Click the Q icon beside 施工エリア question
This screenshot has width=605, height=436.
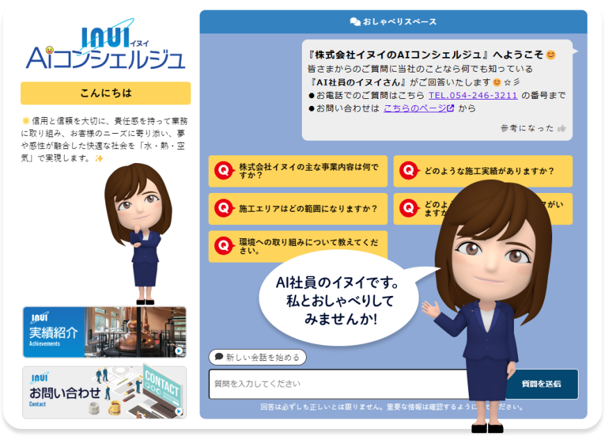(224, 209)
